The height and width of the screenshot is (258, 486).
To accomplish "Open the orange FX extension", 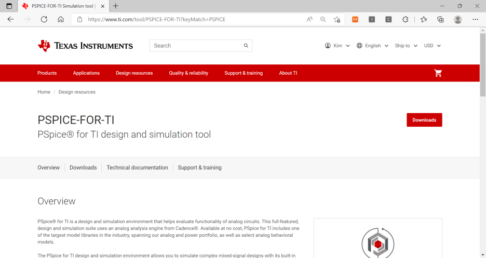I will tap(355, 19).
